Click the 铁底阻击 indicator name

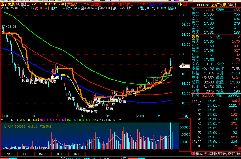(23, 4)
